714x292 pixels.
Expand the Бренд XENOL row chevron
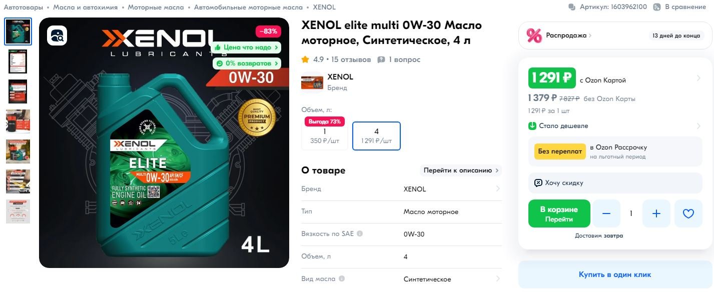point(498,189)
